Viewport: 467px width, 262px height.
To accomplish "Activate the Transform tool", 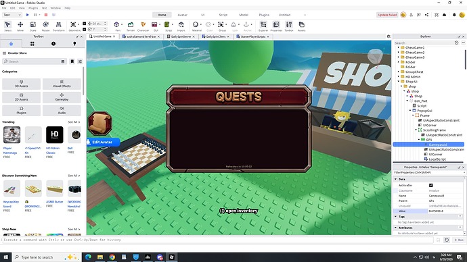I will (58, 26).
